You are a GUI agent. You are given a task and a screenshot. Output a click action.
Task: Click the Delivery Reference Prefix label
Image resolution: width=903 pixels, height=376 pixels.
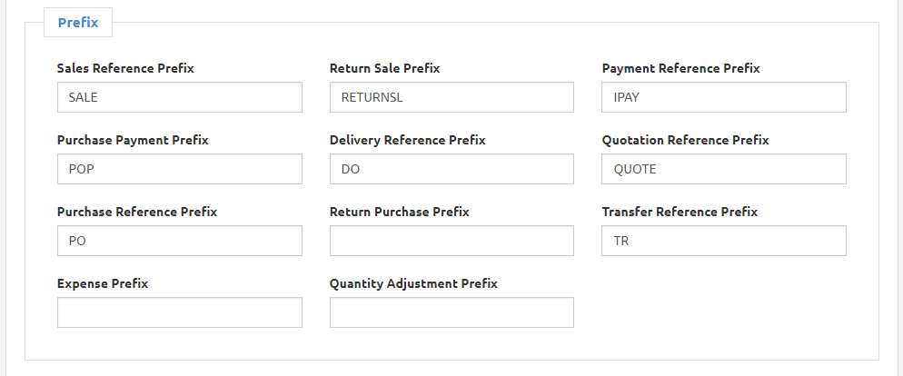407,140
